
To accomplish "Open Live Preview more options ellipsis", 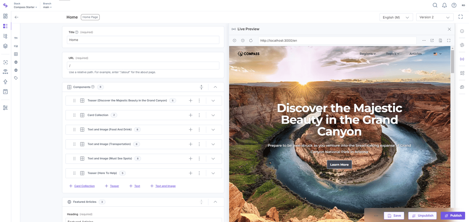I will pyautogui.click(x=424, y=41).
